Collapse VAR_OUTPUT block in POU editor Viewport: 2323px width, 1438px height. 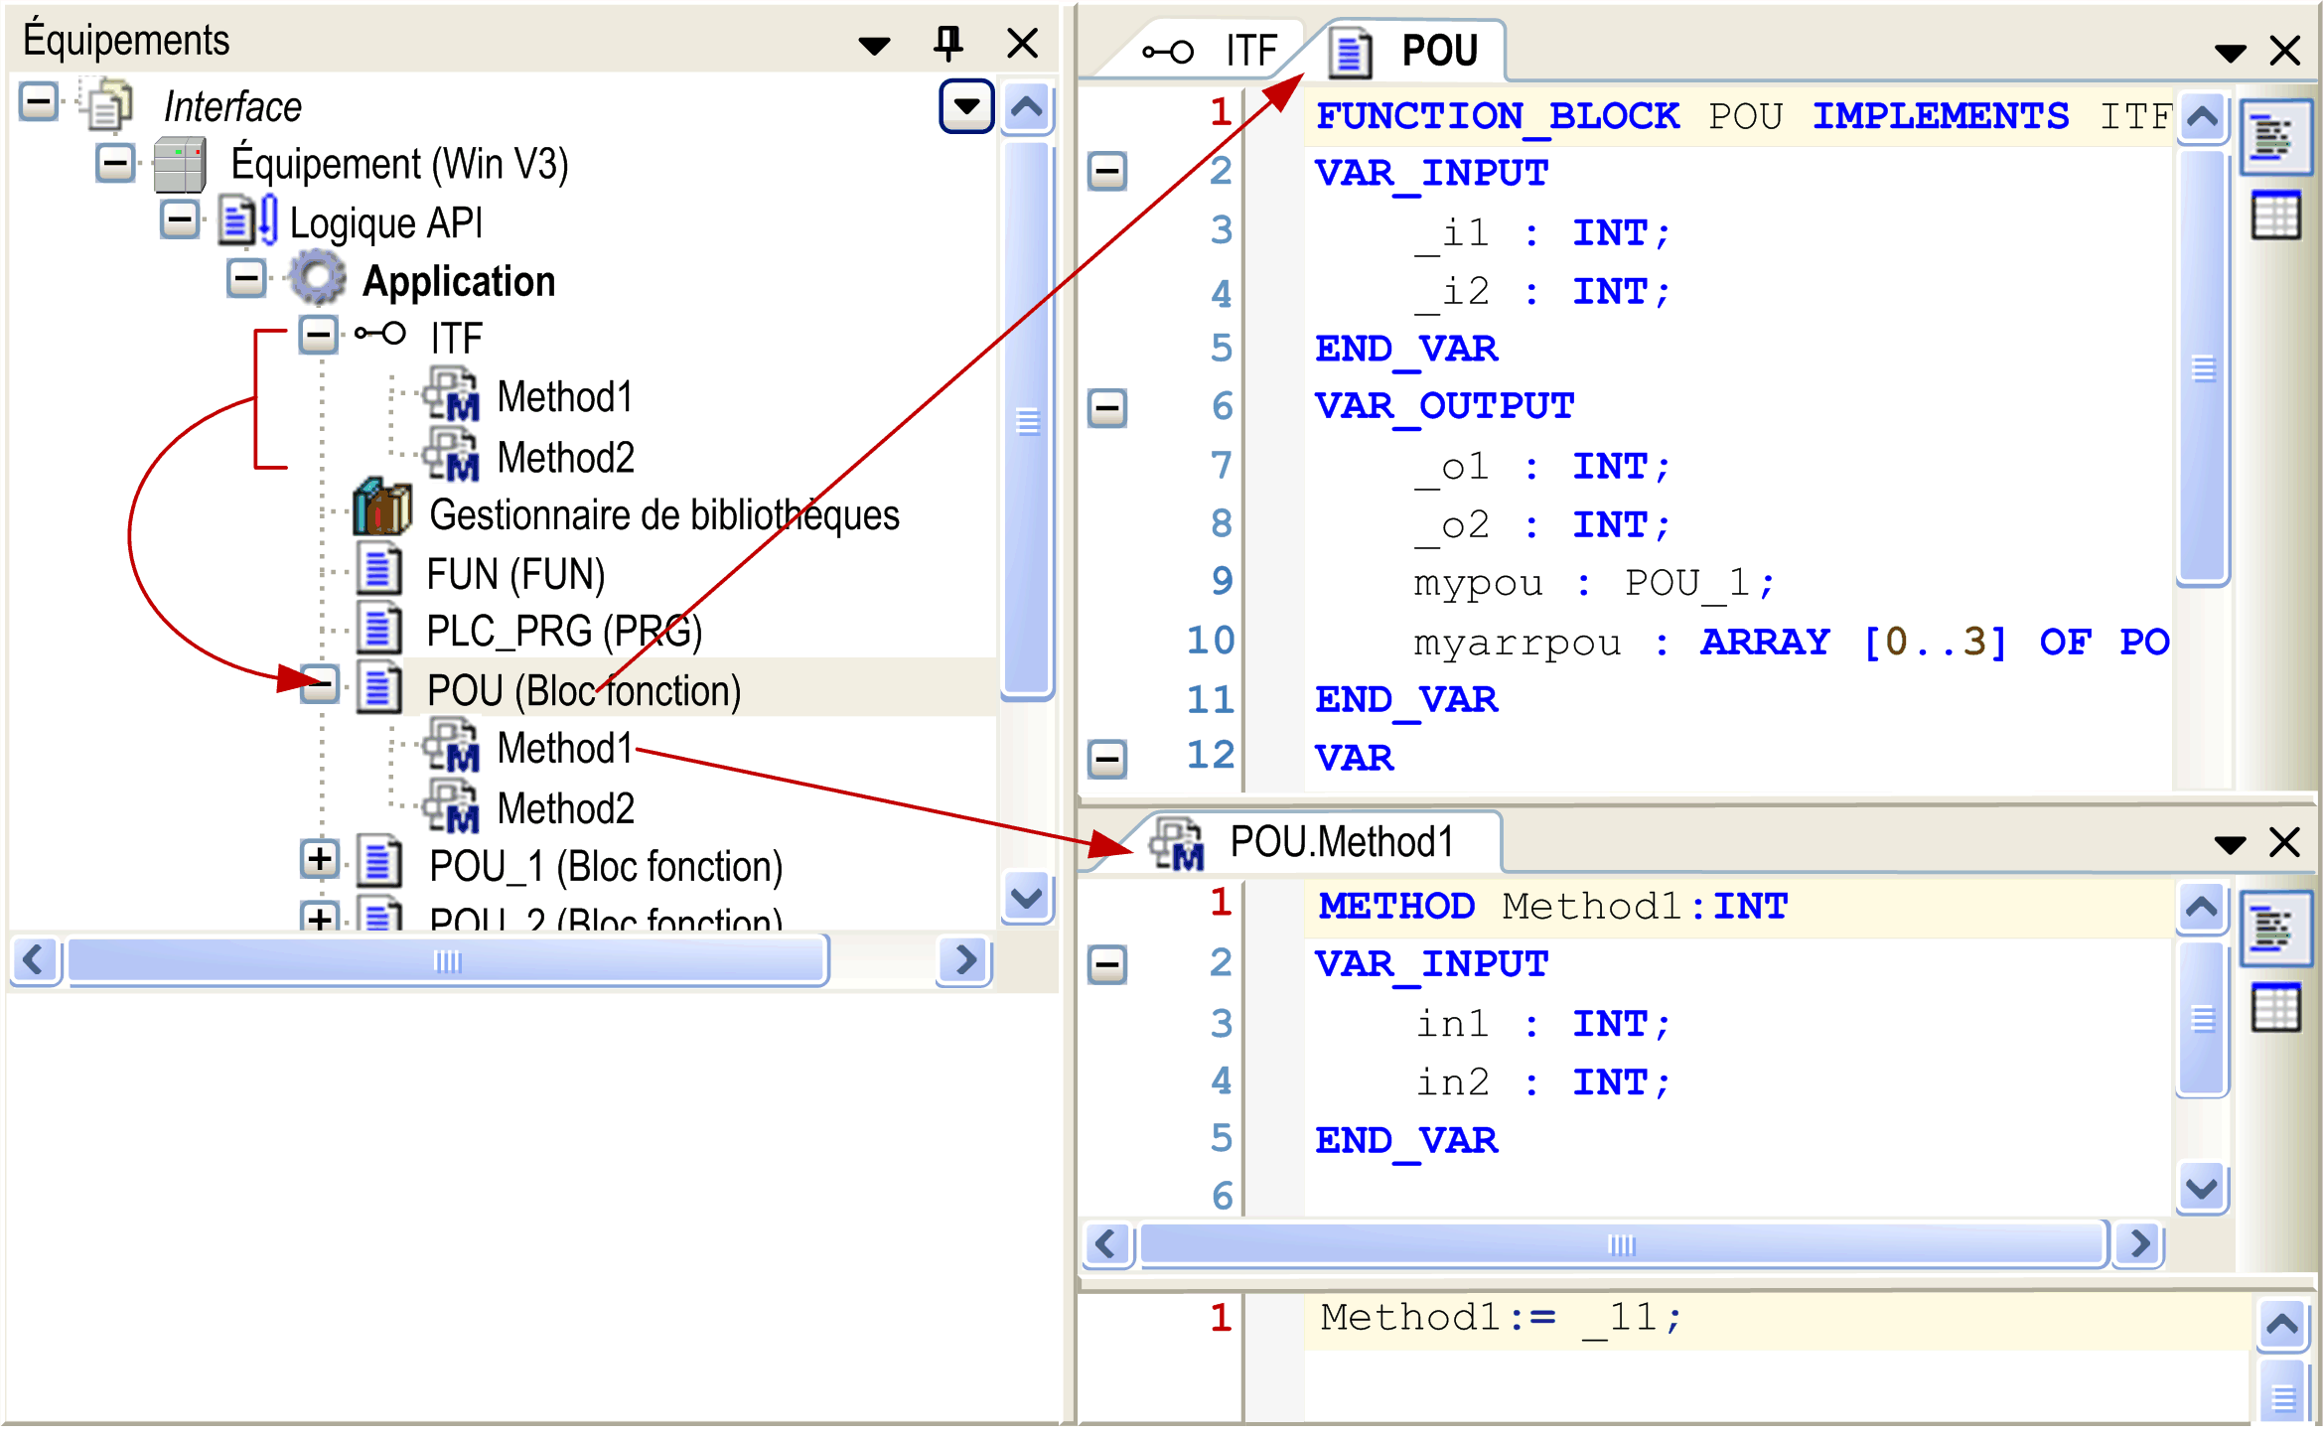click(x=1106, y=407)
